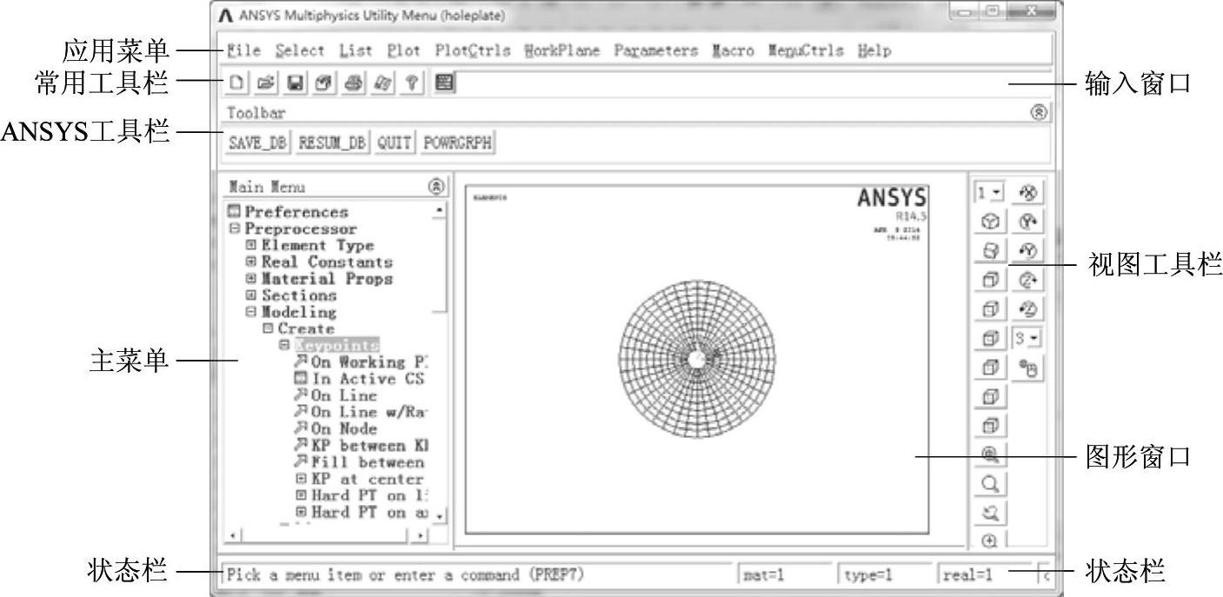Select On Working Plane keypoint option
Viewport: 1223px width, 597px height.
coord(362,362)
